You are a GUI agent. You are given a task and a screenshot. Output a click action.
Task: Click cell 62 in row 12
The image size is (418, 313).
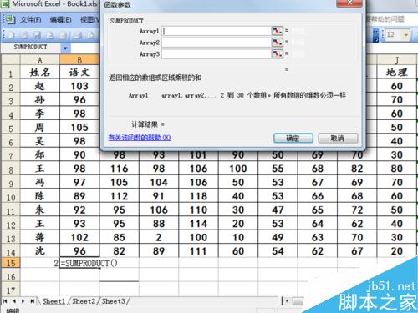pos(357,224)
